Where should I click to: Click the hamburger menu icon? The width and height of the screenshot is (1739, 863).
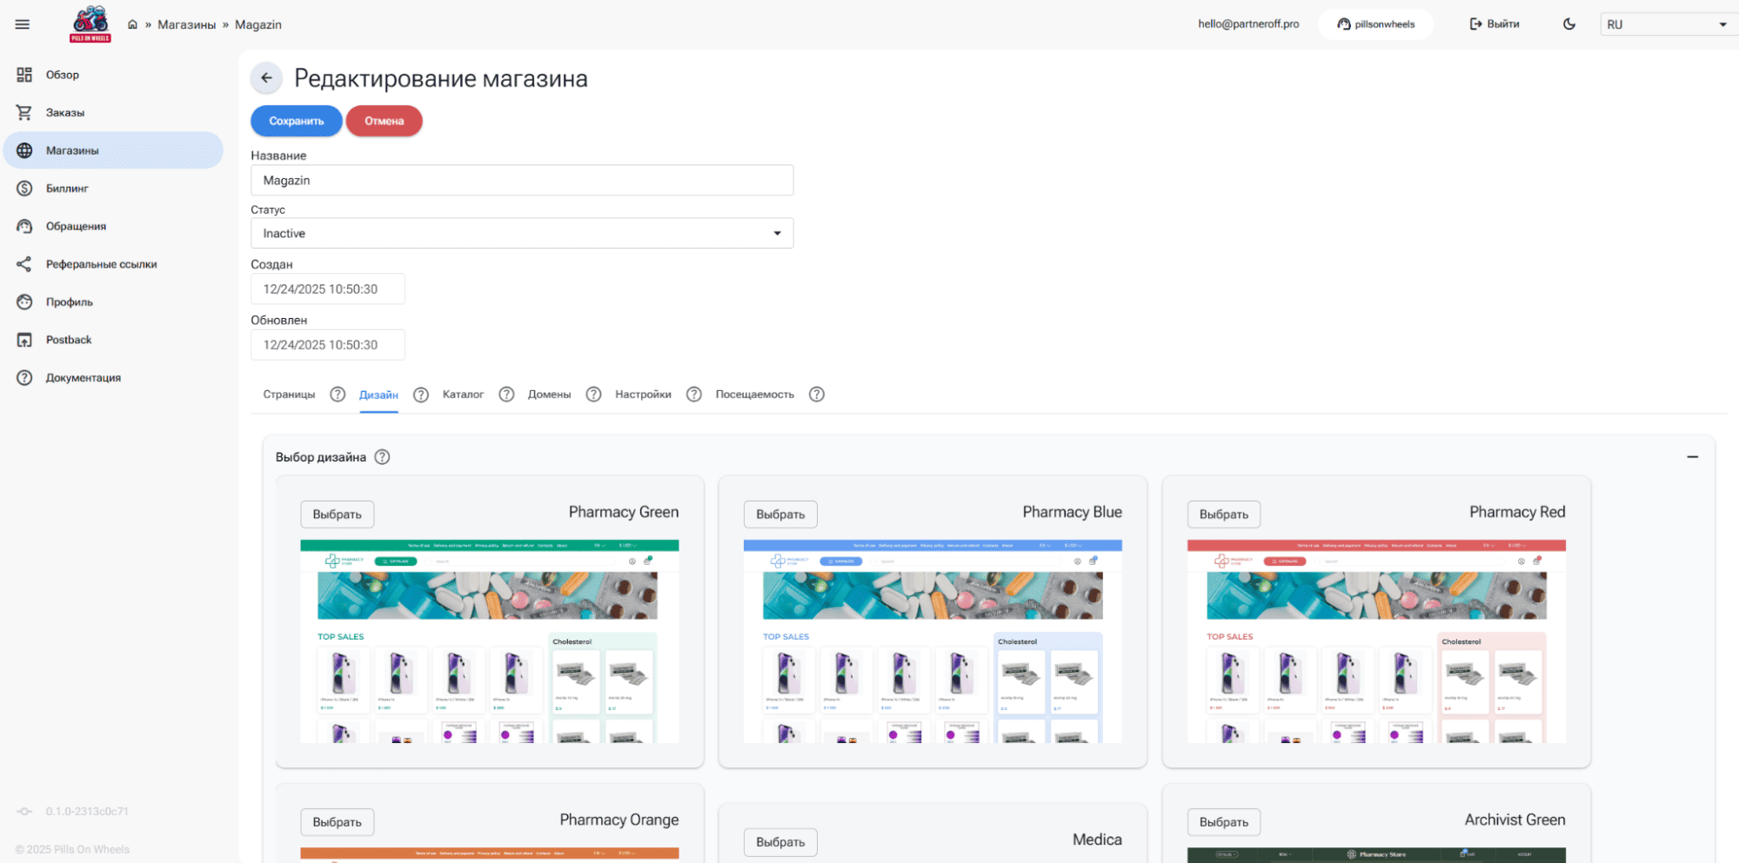(23, 24)
